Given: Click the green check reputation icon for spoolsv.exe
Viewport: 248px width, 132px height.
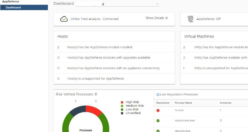Looking at the screenshot, I should (158, 131).
